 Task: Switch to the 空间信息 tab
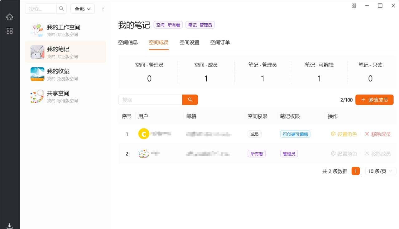pyautogui.click(x=128, y=42)
